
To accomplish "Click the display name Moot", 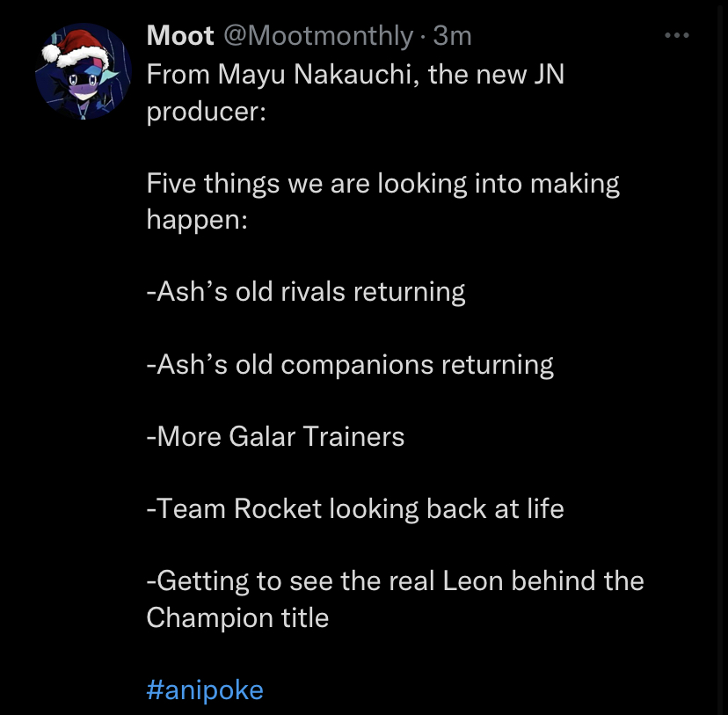I will pyautogui.click(x=180, y=35).
